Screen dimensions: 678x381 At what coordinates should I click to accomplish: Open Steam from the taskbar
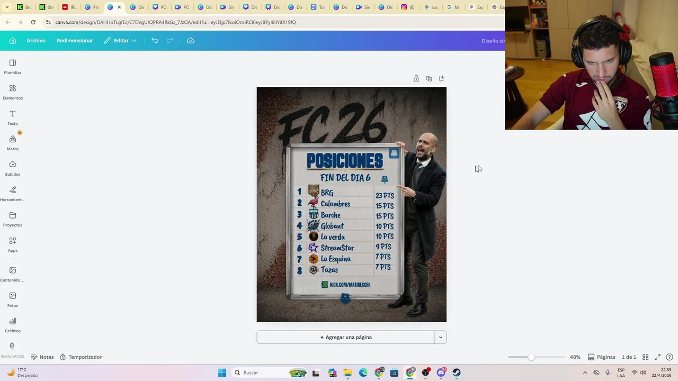[457, 373]
